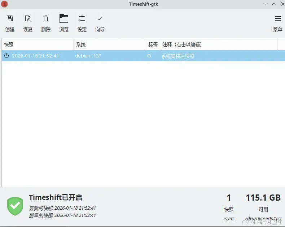This screenshot has height=227, width=285.
Task: Close the Timeshift-gtk window
Action: point(283,4)
